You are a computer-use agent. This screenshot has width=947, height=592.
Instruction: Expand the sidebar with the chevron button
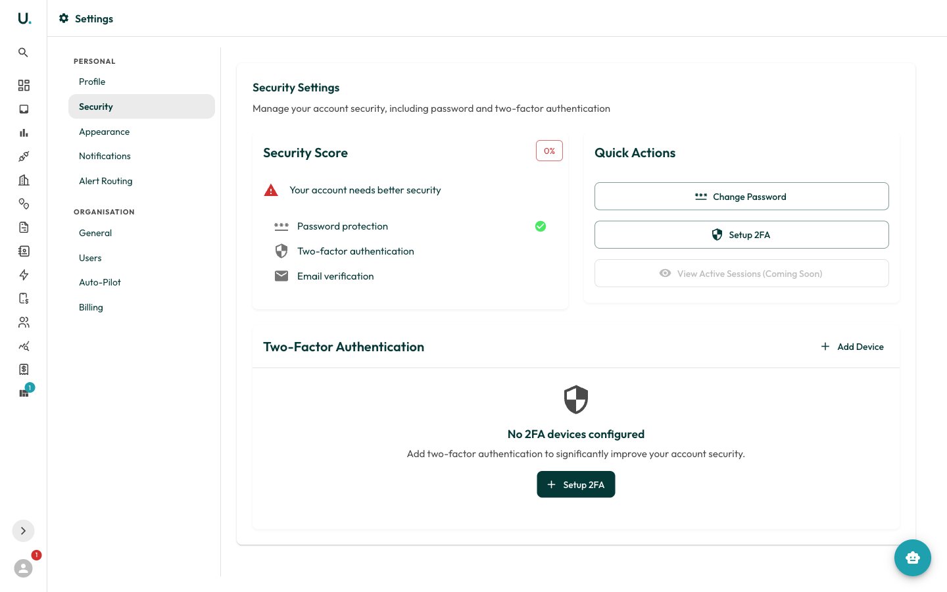23,531
